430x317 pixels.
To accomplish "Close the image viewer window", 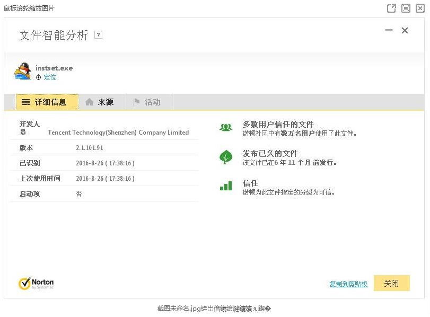I will 420,8.
